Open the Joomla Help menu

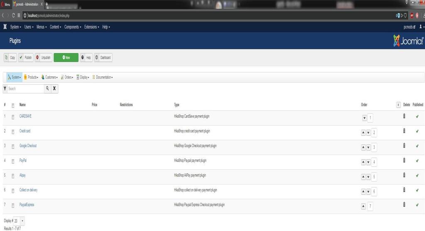(x=106, y=27)
